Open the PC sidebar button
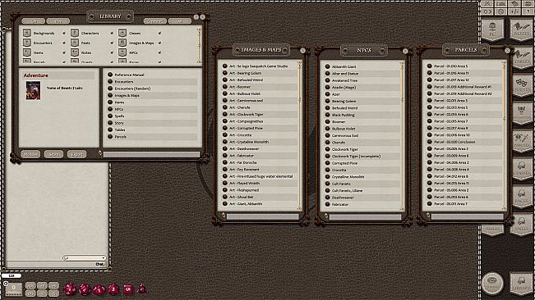 [x=492, y=30]
